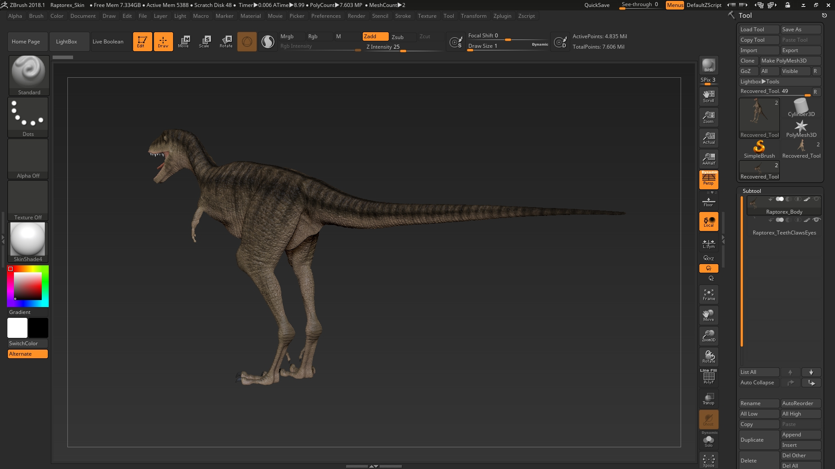This screenshot has width=835, height=469.
Task: Toggle Local symmetry button
Action: pyautogui.click(x=708, y=221)
